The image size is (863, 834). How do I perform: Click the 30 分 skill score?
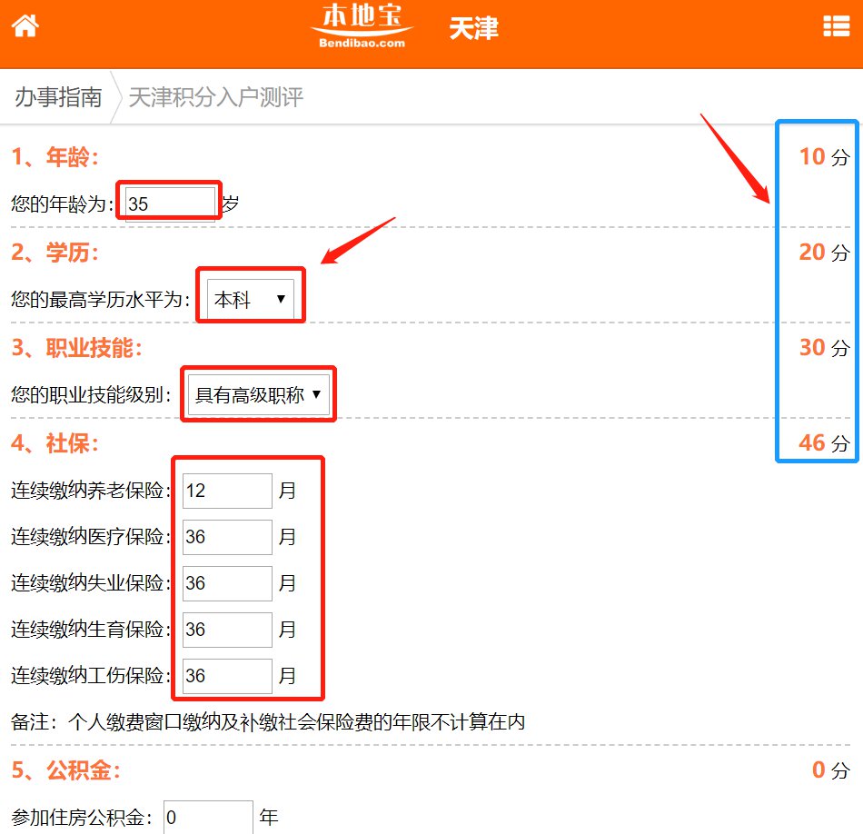(823, 348)
